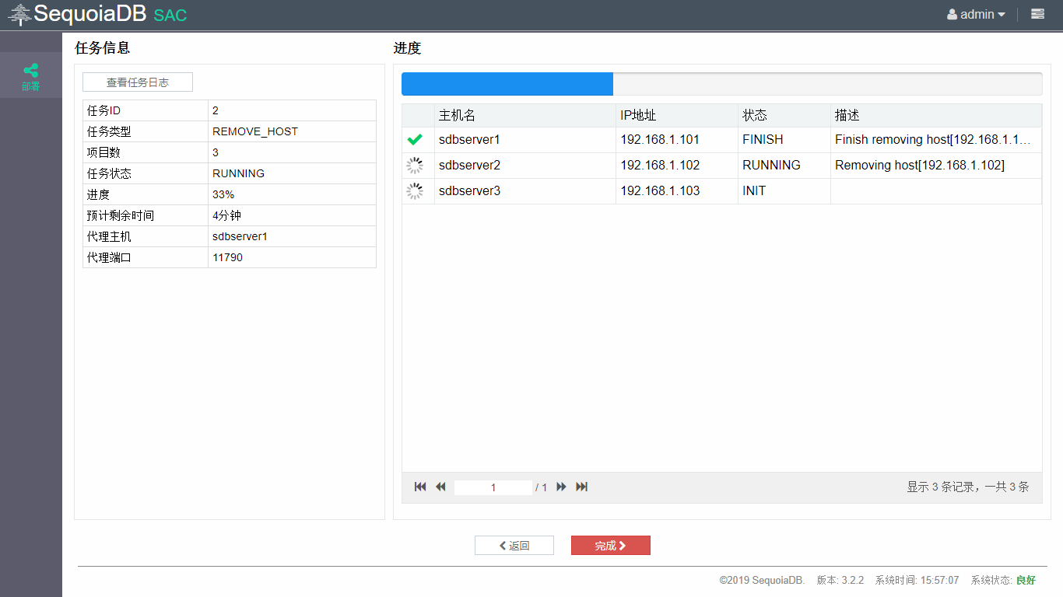The image size is (1063, 597).
Task: Click the 33% progress value
Action: [x=223, y=195]
